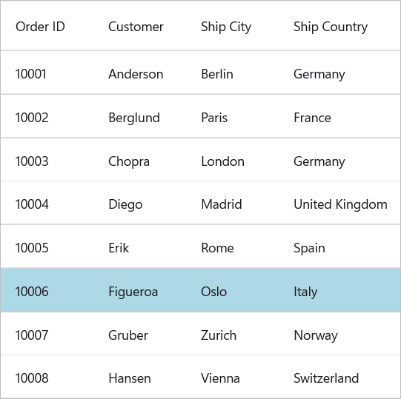Click the Berglund customer cell
Screen dimensions: 401x399
click(139, 116)
